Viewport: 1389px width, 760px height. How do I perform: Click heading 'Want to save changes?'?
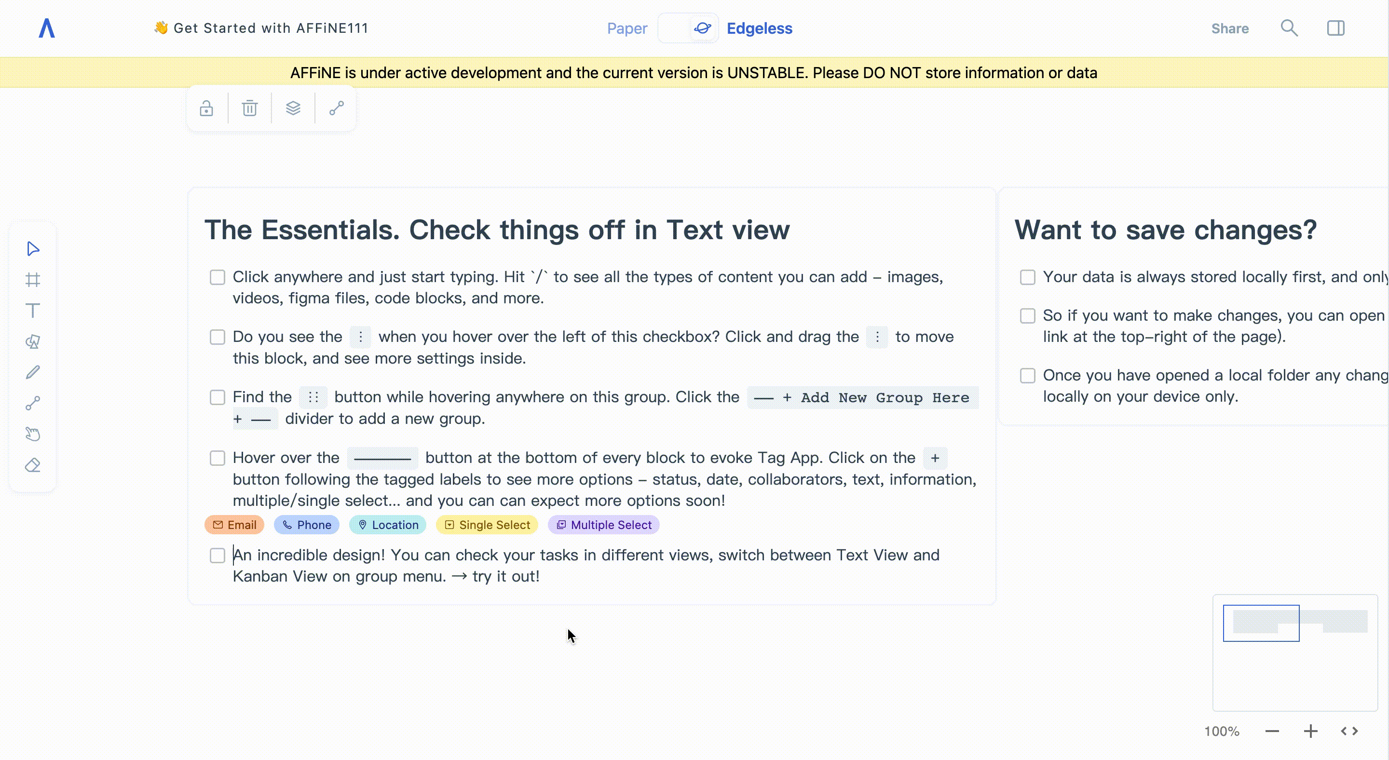point(1166,230)
